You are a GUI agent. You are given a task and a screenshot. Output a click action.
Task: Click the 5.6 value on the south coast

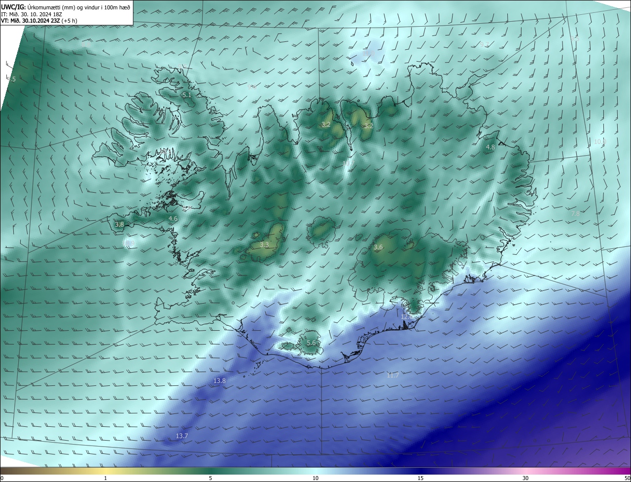[311, 343]
